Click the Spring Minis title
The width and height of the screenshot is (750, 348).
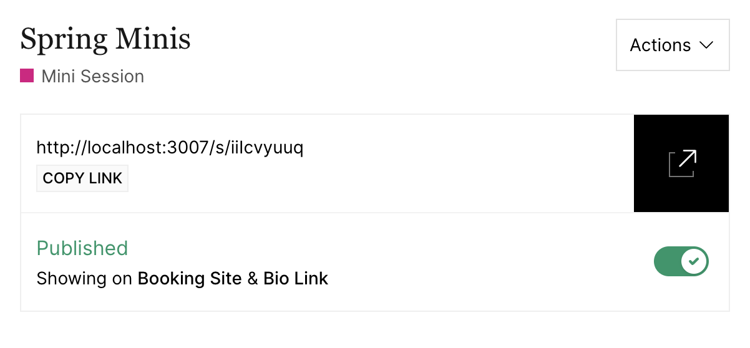coord(105,39)
